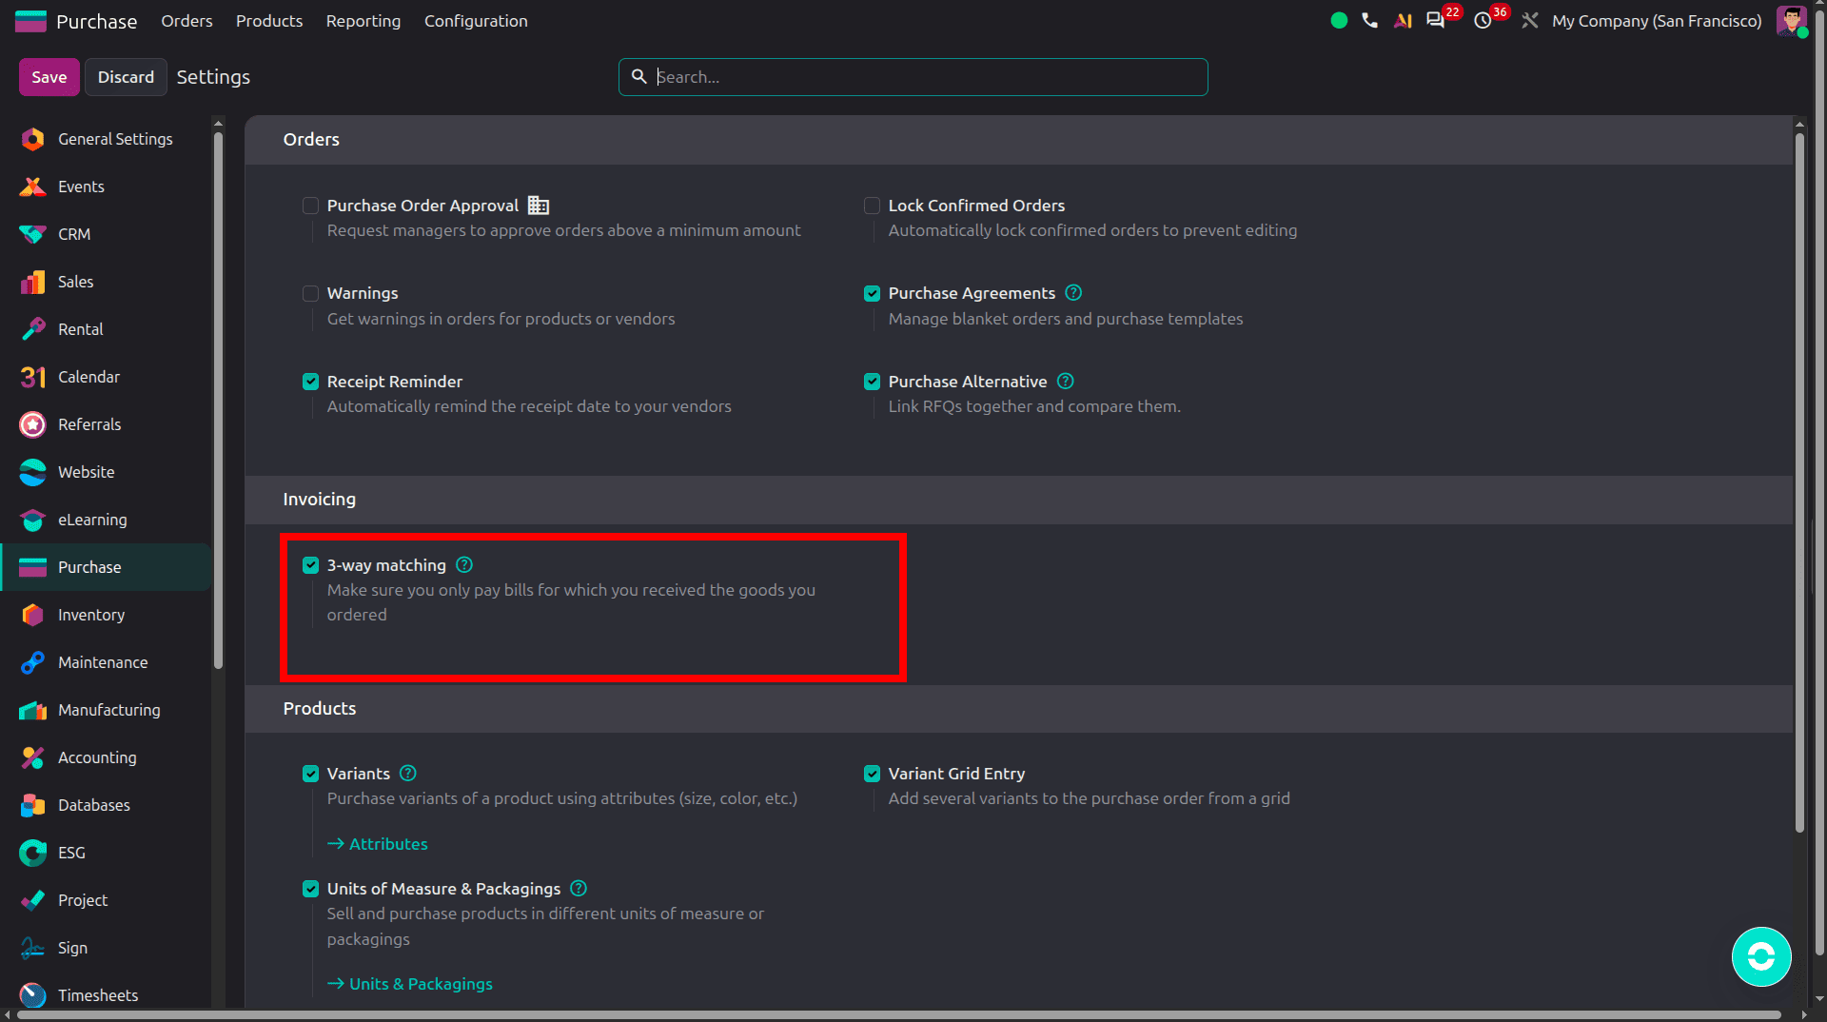Enable Purchase Order Approval checkbox

(310, 206)
